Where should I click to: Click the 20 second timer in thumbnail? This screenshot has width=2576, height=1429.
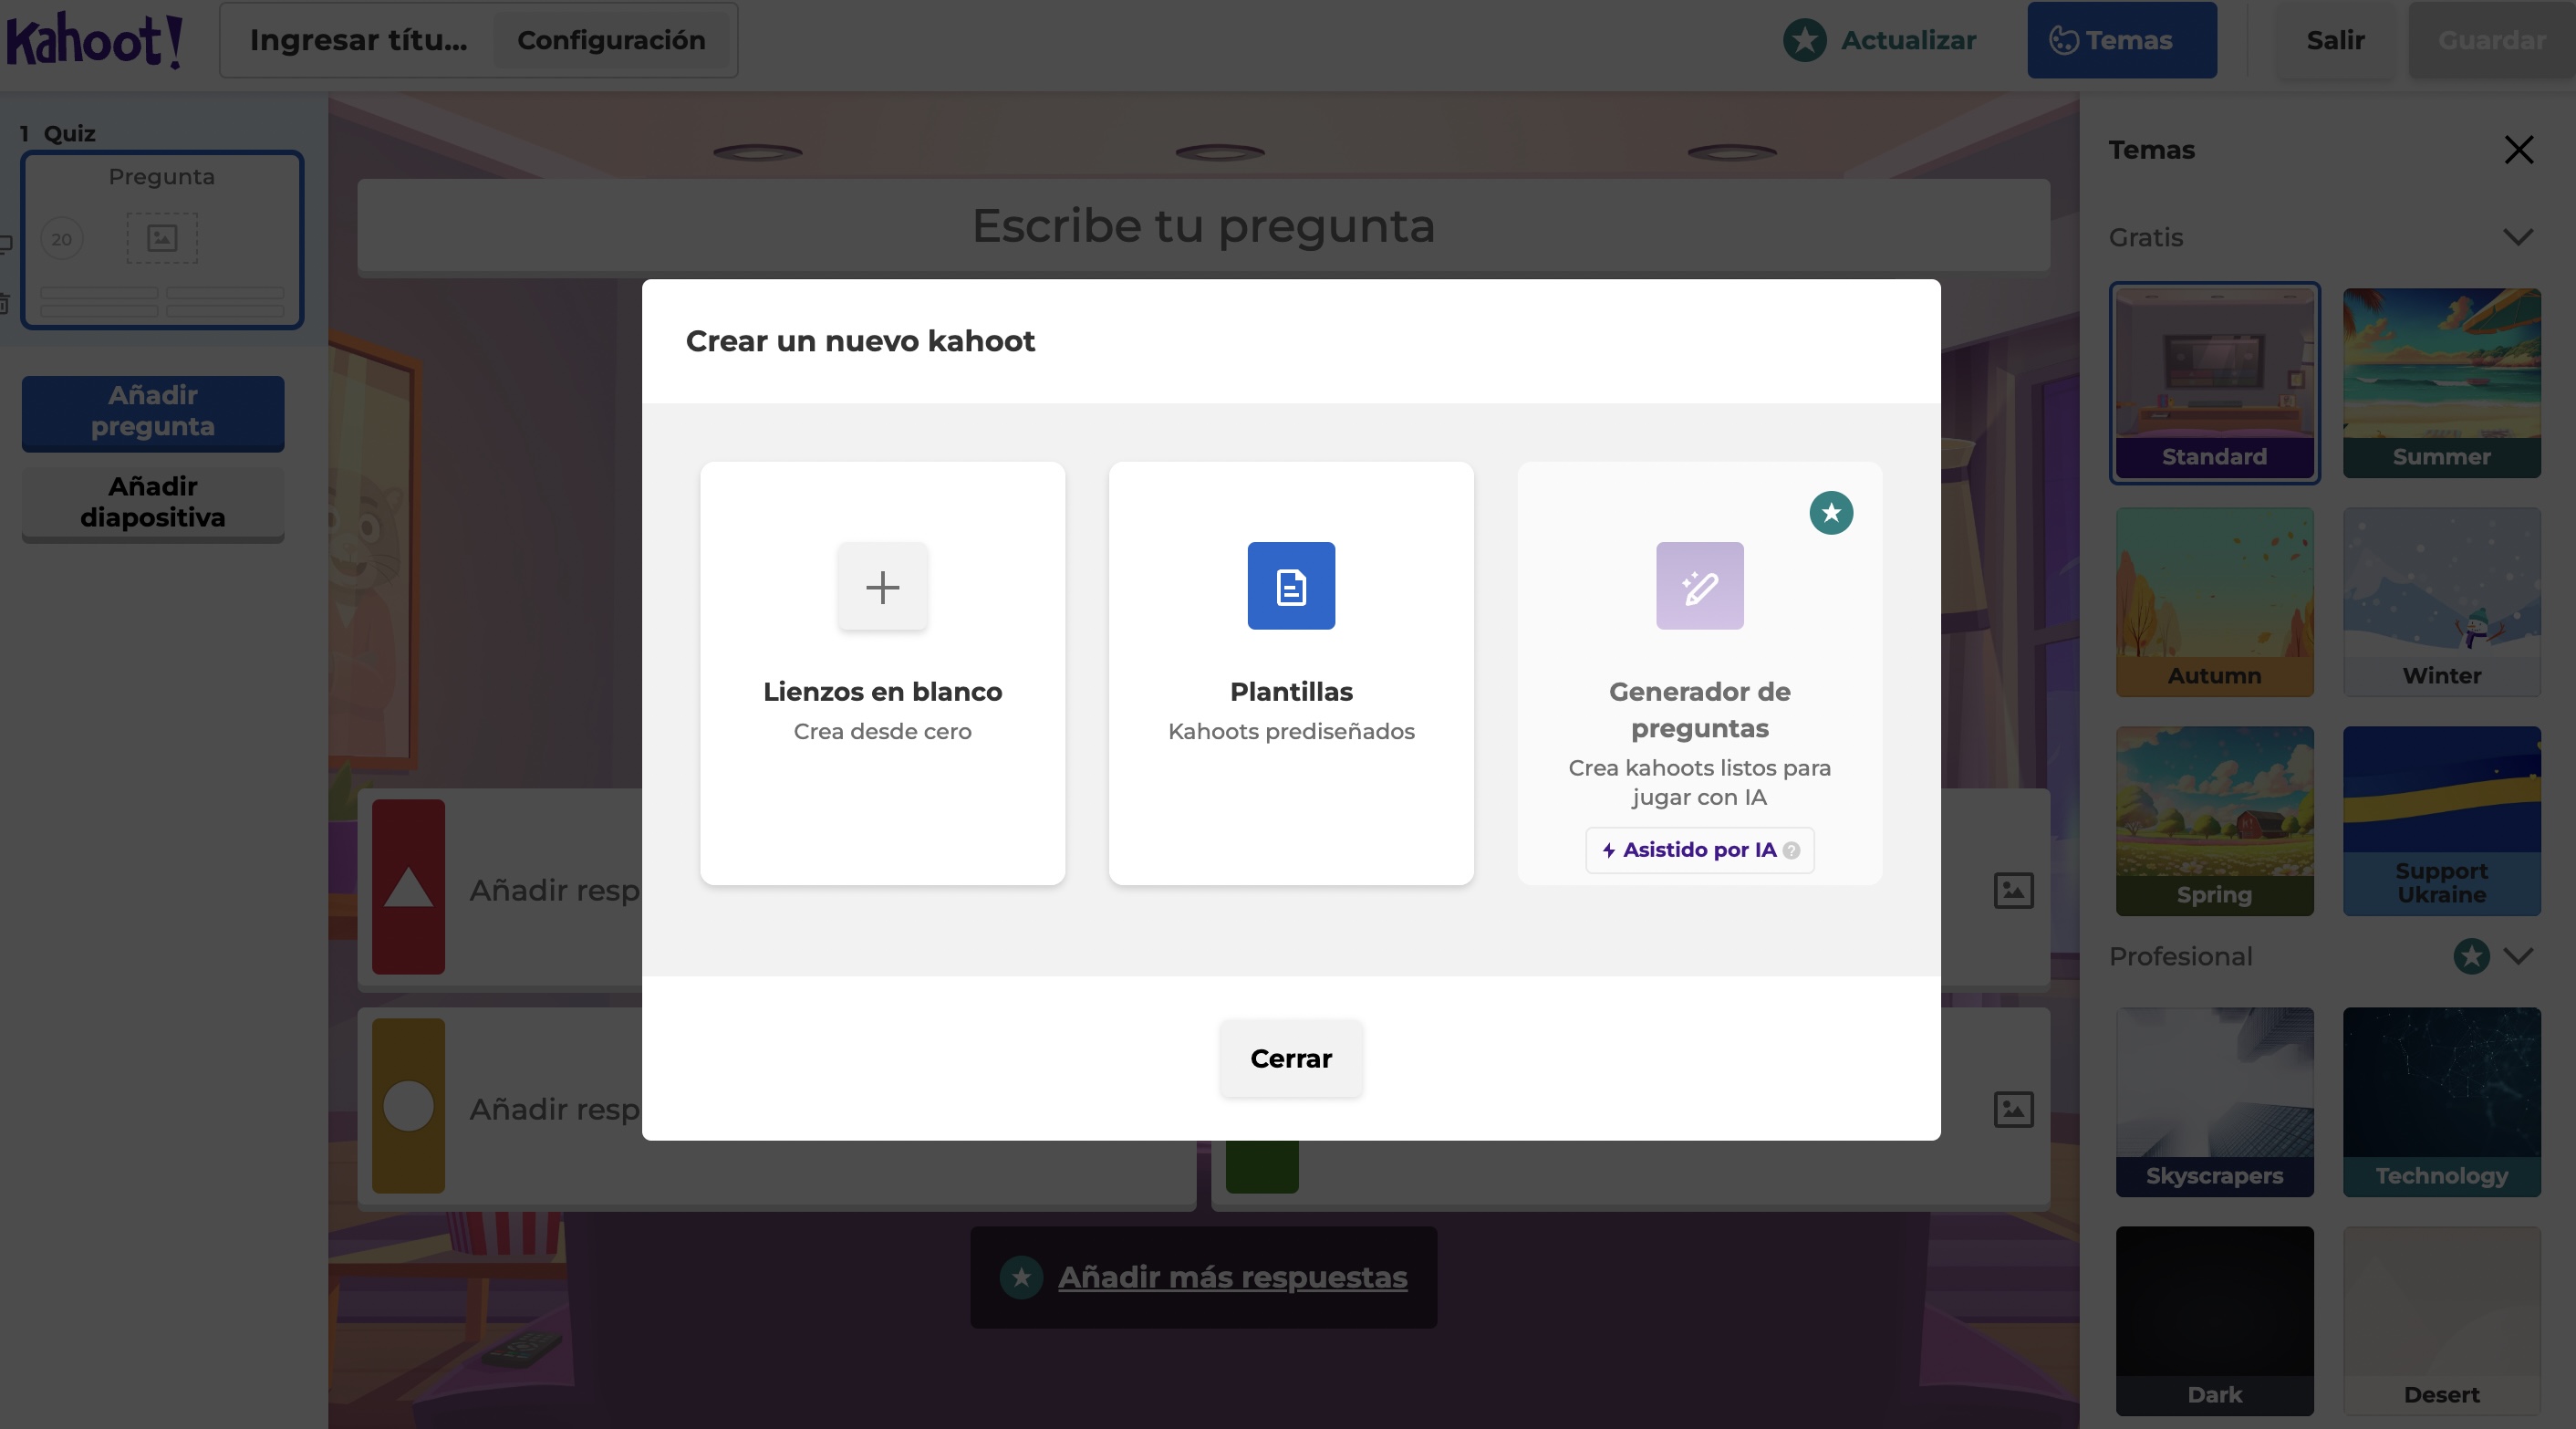point(62,239)
